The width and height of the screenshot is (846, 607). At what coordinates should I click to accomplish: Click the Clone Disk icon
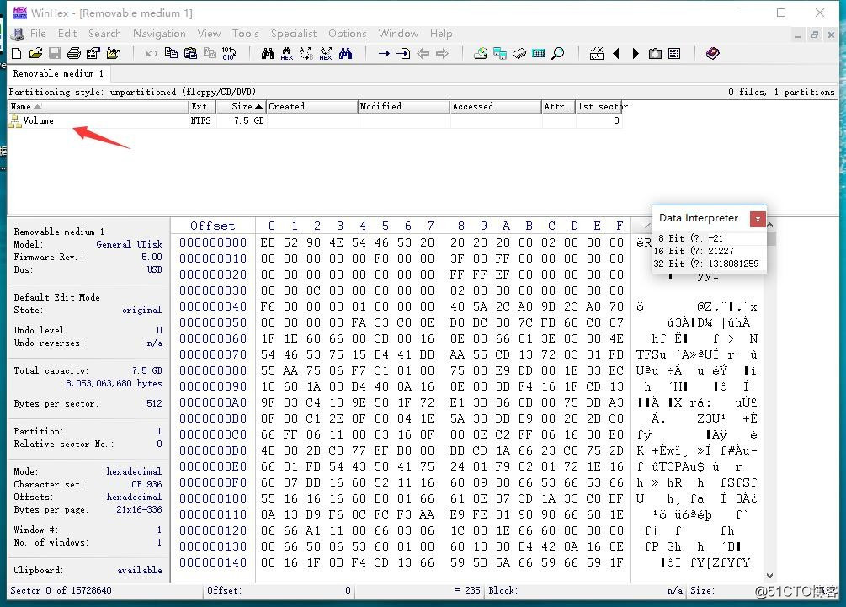coord(500,53)
